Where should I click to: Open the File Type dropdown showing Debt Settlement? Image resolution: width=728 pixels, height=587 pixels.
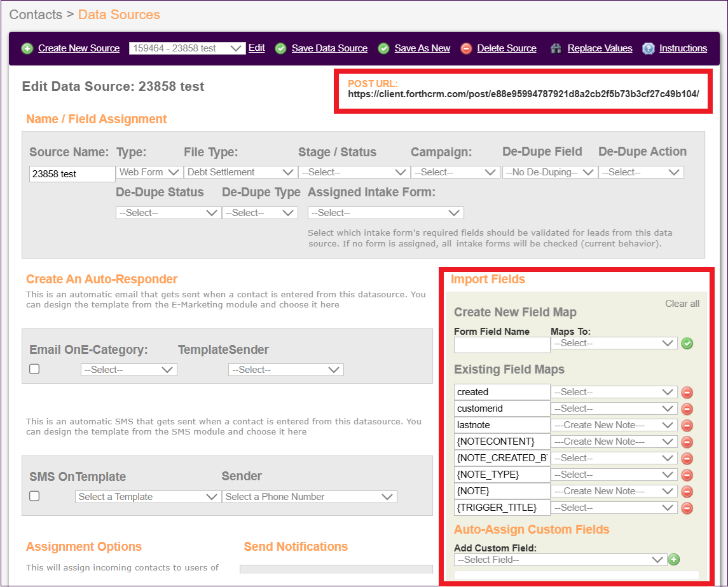(x=240, y=172)
